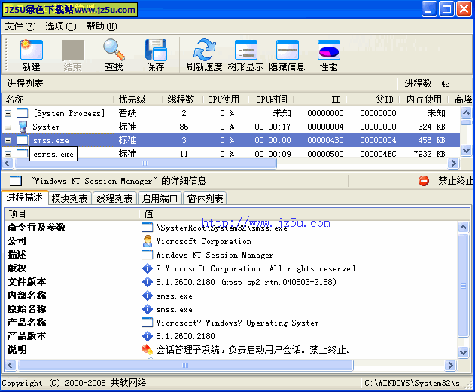Sort by the CPU使用 column header
Viewport: 475px width, 392px height.
click(x=225, y=100)
